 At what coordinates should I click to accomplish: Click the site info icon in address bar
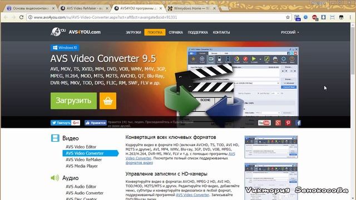(x=30, y=17)
